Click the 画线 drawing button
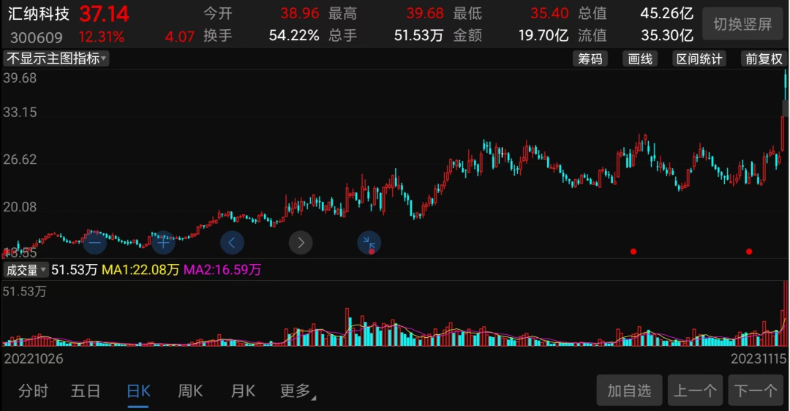Image resolution: width=790 pixels, height=411 pixels. [640, 59]
